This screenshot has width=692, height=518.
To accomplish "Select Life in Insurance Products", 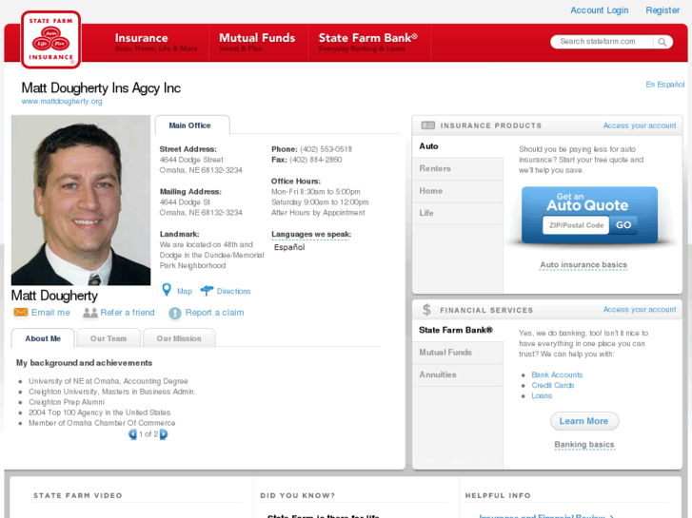I will [x=458, y=213].
